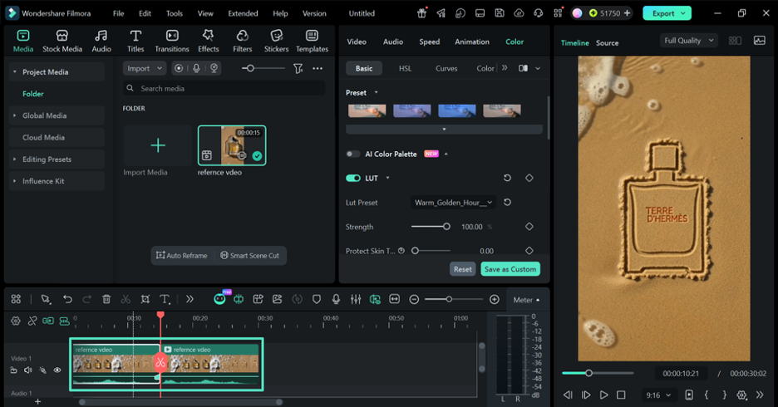Image resolution: width=778 pixels, height=407 pixels.
Task: Toggle Video 1 track visibility eye
Action: pos(57,370)
